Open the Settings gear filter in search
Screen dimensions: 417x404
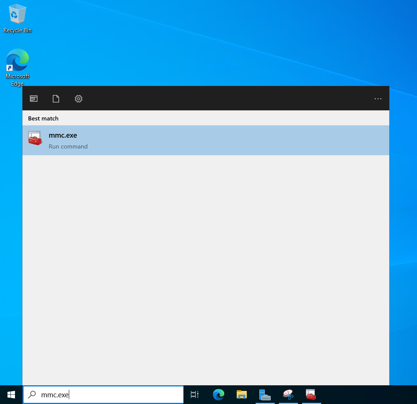tap(78, 98)
